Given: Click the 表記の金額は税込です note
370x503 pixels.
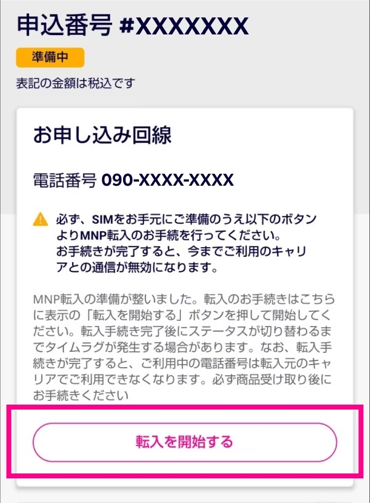Looking at the screenshot, I should coord(76,84).
